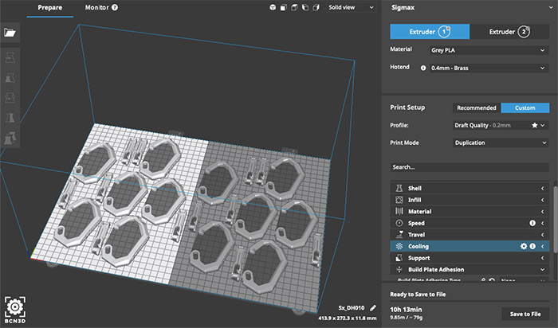The width and height of the screenshot is (558, 328).
Task: Select the Mirror tool in left toolbar
Action: pyautogui.click(x=10, y=117)
